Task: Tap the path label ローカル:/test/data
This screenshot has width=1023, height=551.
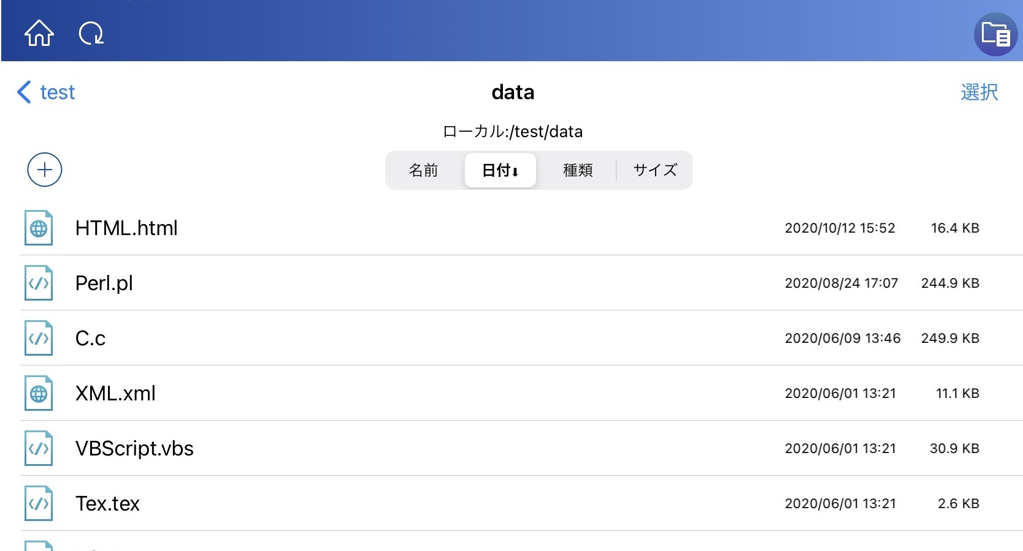Action: [513, 132]
